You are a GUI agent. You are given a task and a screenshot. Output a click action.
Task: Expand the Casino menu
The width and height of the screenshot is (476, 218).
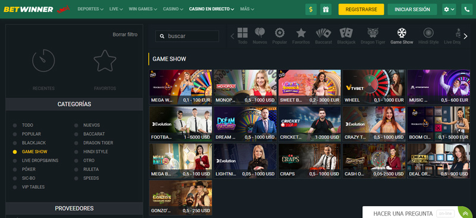[x=173, y=9]
